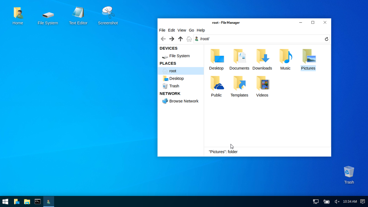Open the Downloads folder
Viewport: 368px width, 207px height.
coord(262,57)
